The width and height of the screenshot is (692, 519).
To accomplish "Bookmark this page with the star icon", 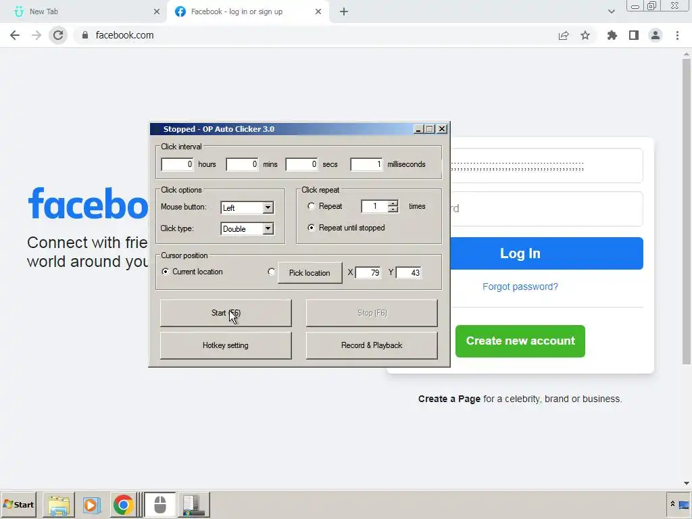I will (x=585, y=35).
